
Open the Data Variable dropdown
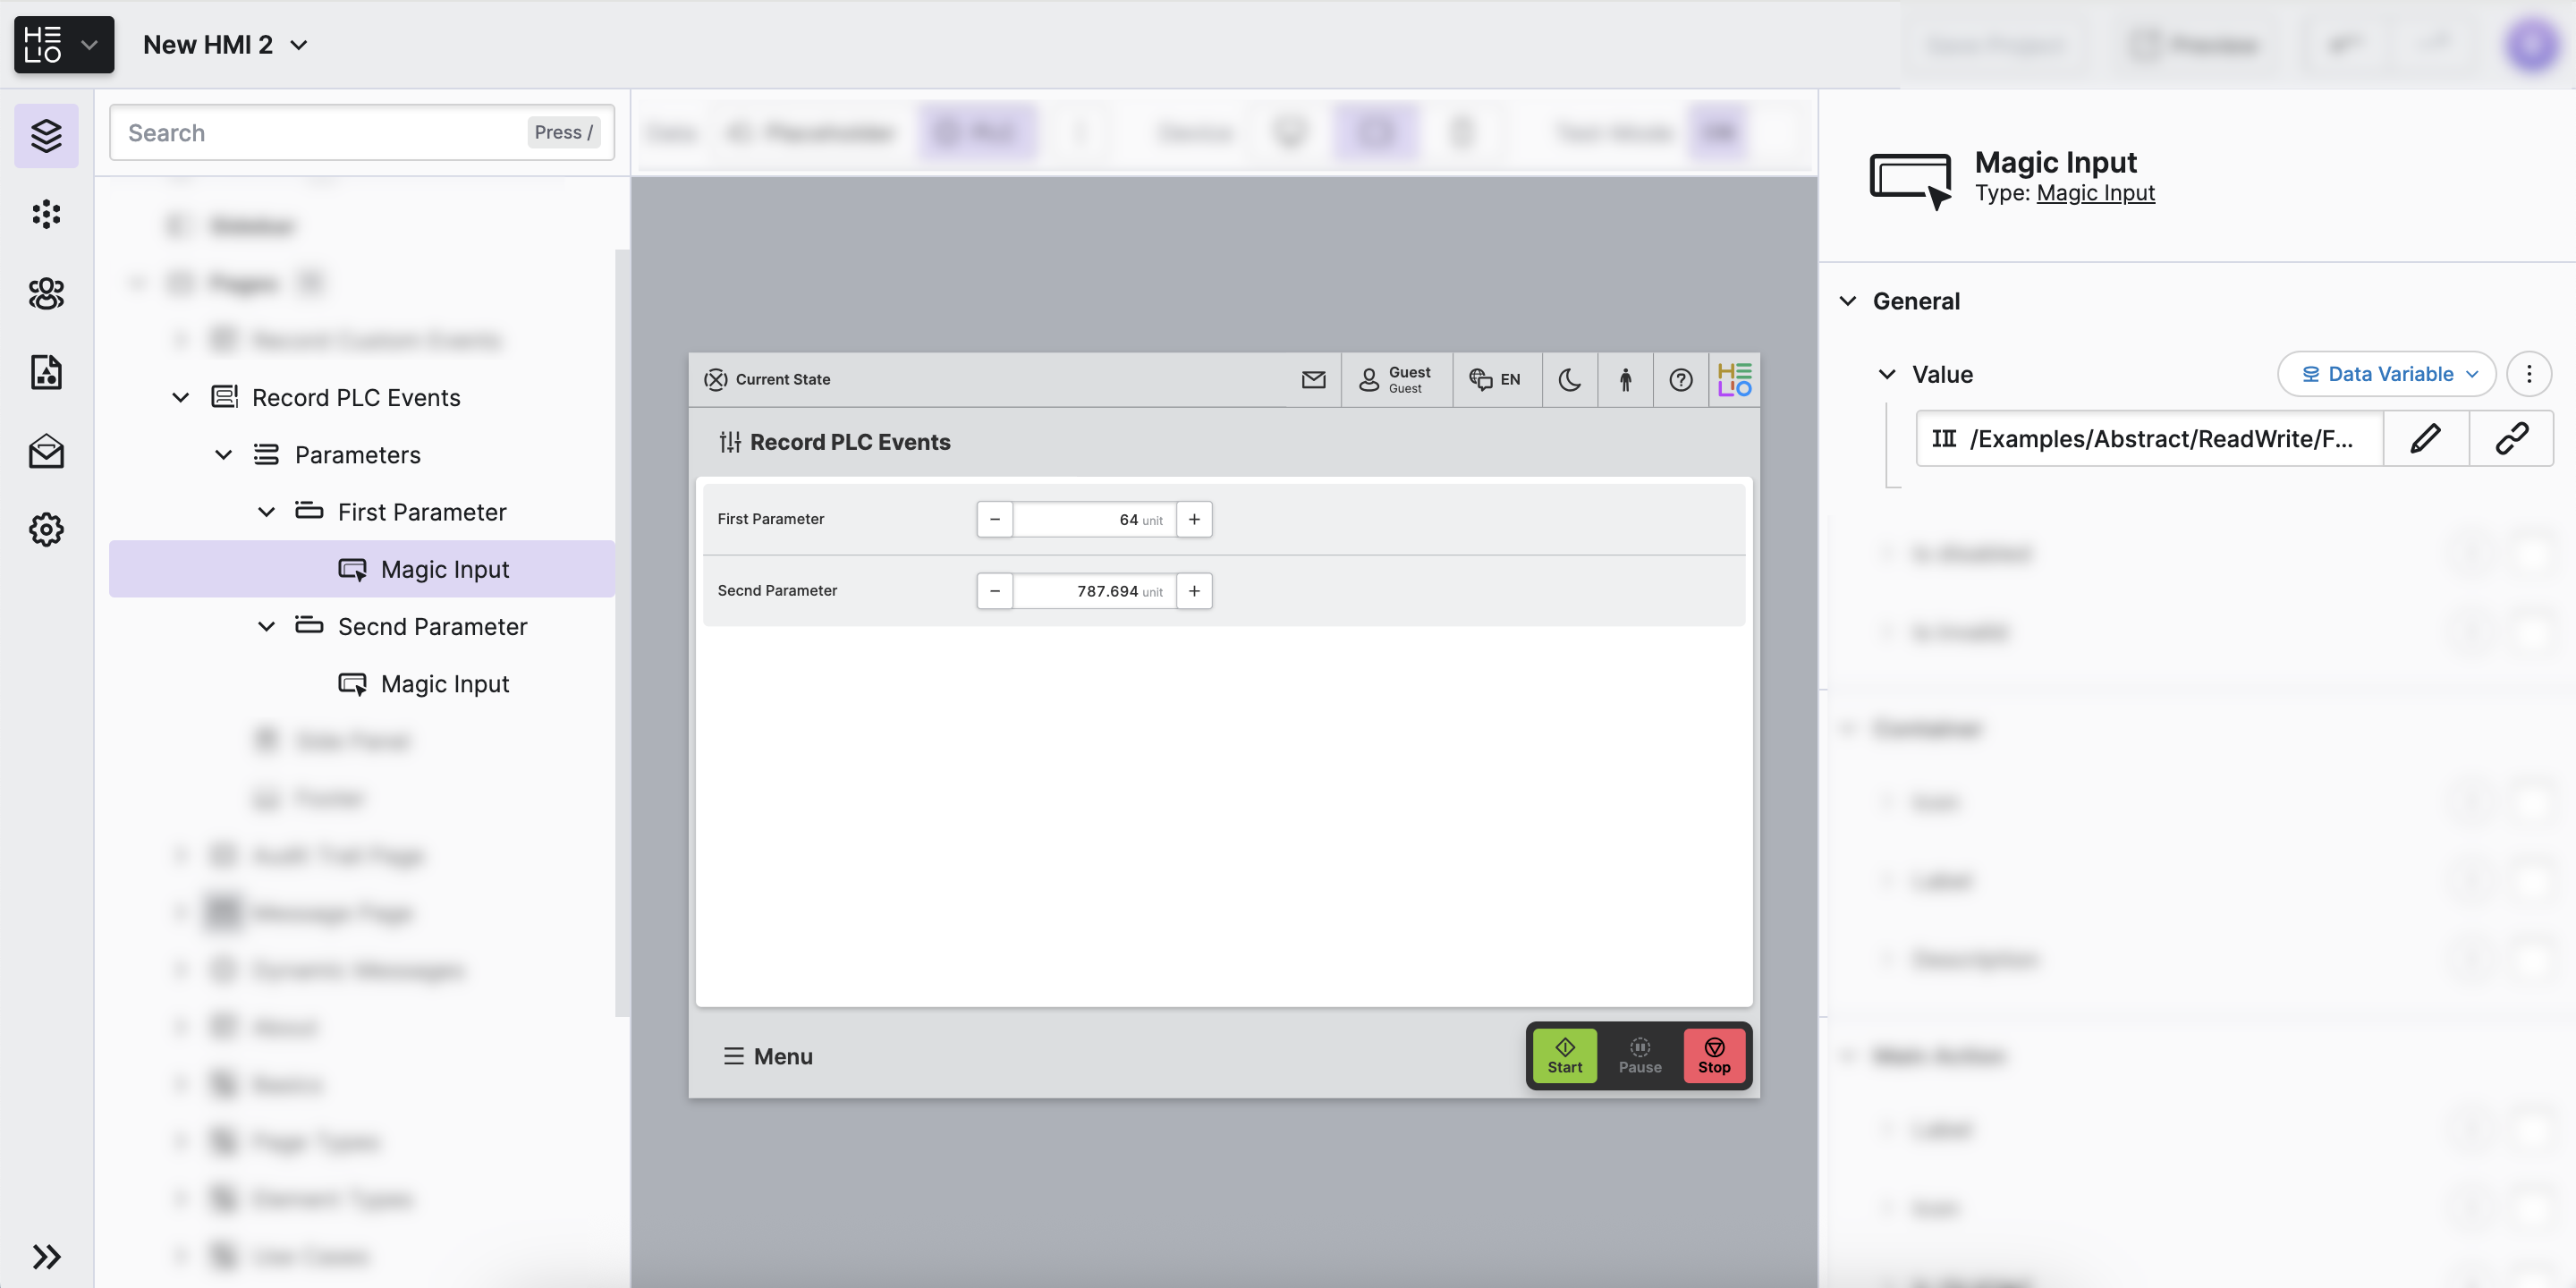tap(2386, 374)
